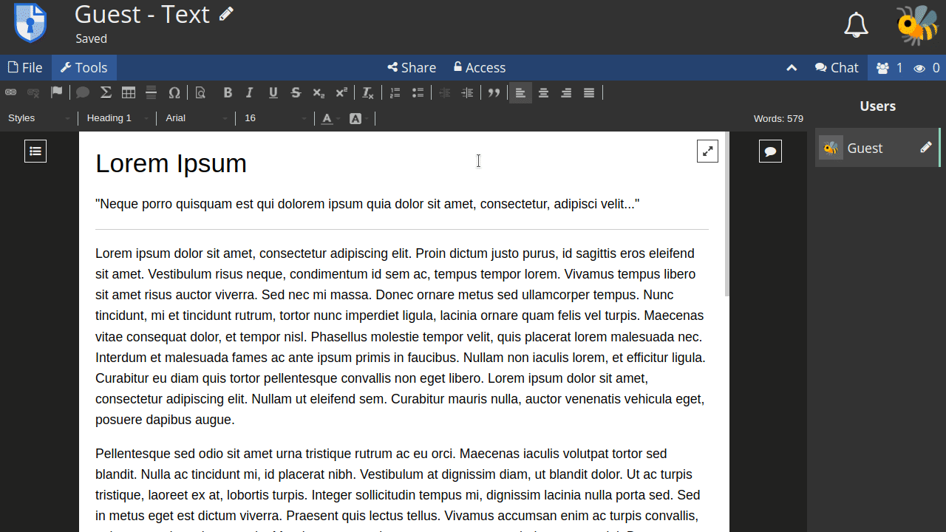Toggle center text alignment
Screen dimensions: 946x532
(543, 92)
